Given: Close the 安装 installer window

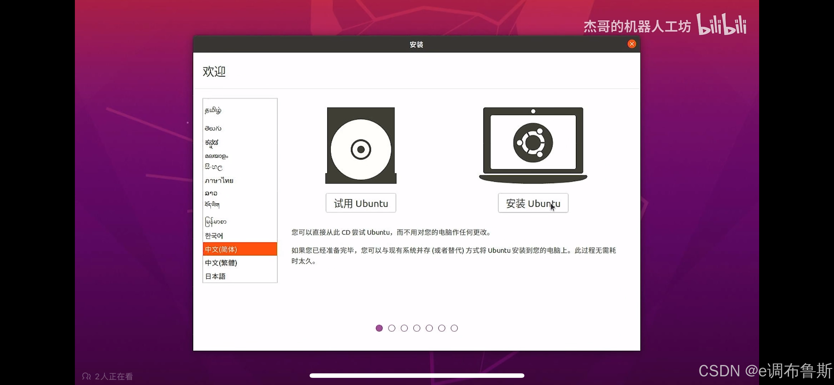Looking at the screenshot, I should coord(631,44).
